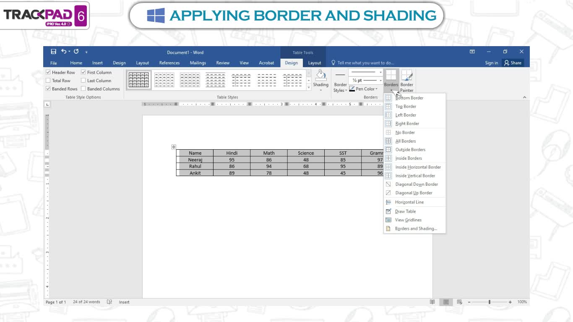Viewport: 573px width, 322px height.
Task: Apply Diagonal Down Border
Action: coord(414,184)
